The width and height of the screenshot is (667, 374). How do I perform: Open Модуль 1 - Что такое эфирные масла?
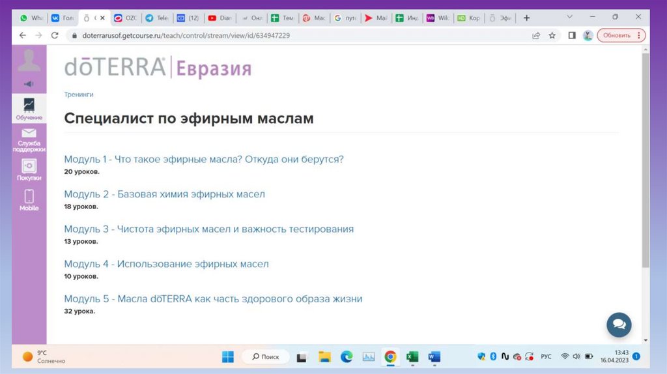tap(204, 159)
